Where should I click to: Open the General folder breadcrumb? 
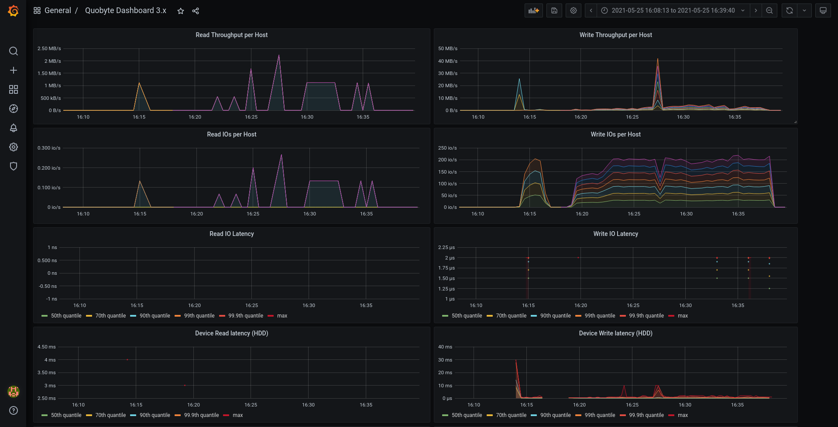[x=58, y=10]
